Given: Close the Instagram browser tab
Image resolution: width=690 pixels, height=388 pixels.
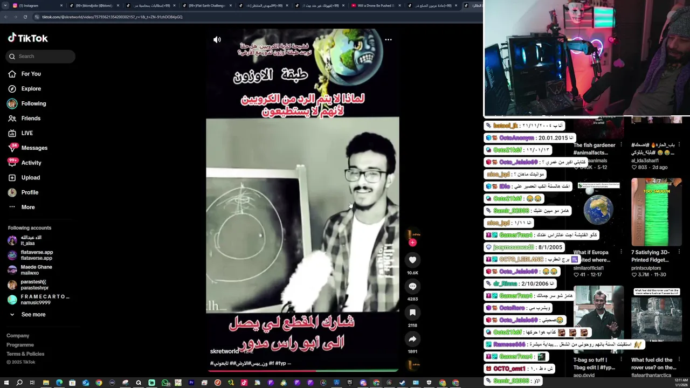Looking at the screenshot, I should pos(61,5).
